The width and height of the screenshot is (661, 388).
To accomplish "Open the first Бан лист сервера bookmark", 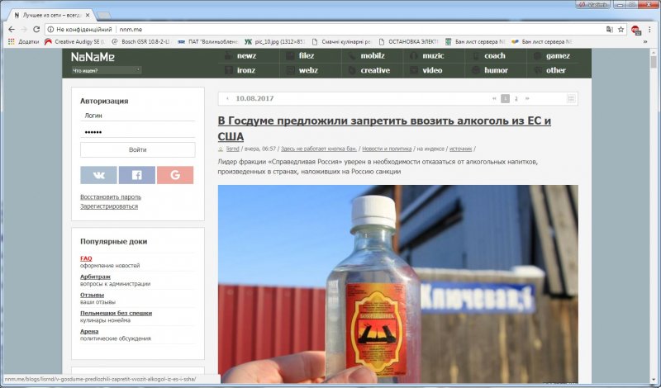I will point(475,42).
